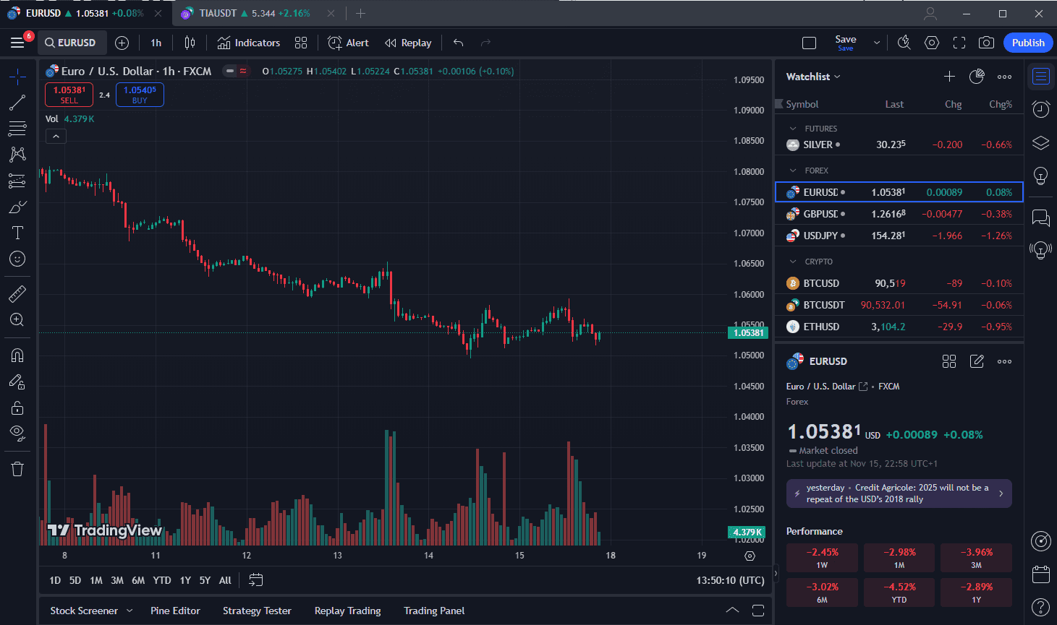Image resolution: width=1057 pixels, height=625 pixels.
Task: Collapse the FOREX watchlist section
Action: pos(794,170)
